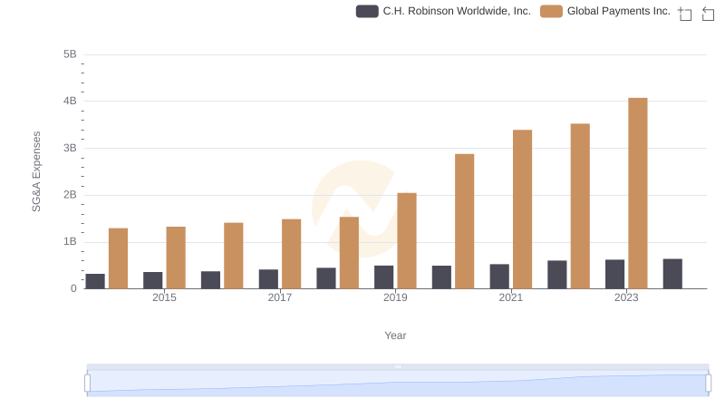Viewport: 725px width, 418px height.
Task: Click Global Payments bar for 2017
Action: point(291,254)
